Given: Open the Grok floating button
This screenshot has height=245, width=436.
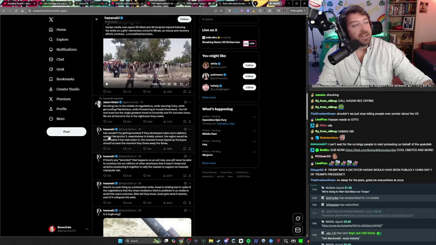Looking at the screenshot, I should coord(298,218).
